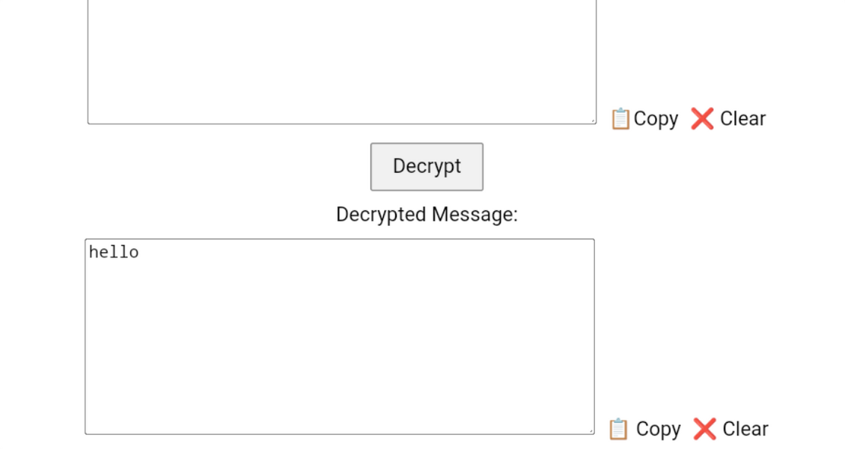The height and width of the screenshot is (449, 845).
Task: Click the resize grip of the decrypted message box
Action: tap(591, 431)
